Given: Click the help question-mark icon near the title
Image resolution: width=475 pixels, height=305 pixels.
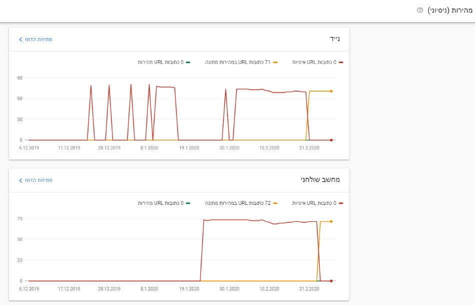Looking at the screenshot, I should pos(420,10).
